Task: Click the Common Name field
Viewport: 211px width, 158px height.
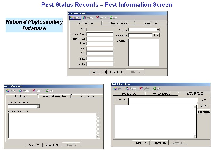Action: click(x=100, y=34)
